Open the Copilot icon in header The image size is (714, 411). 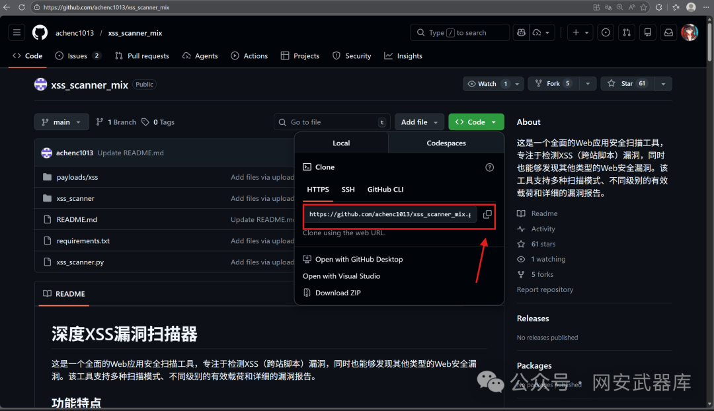tap(522, 32)
